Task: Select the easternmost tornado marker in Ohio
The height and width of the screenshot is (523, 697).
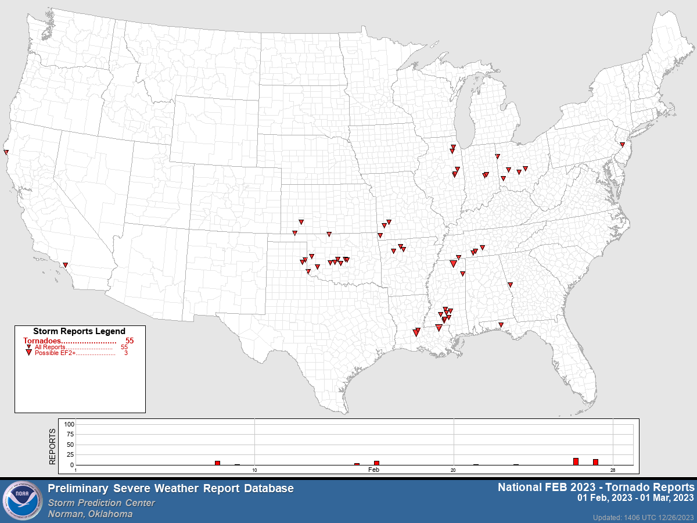Action: [x=525, y=169]
